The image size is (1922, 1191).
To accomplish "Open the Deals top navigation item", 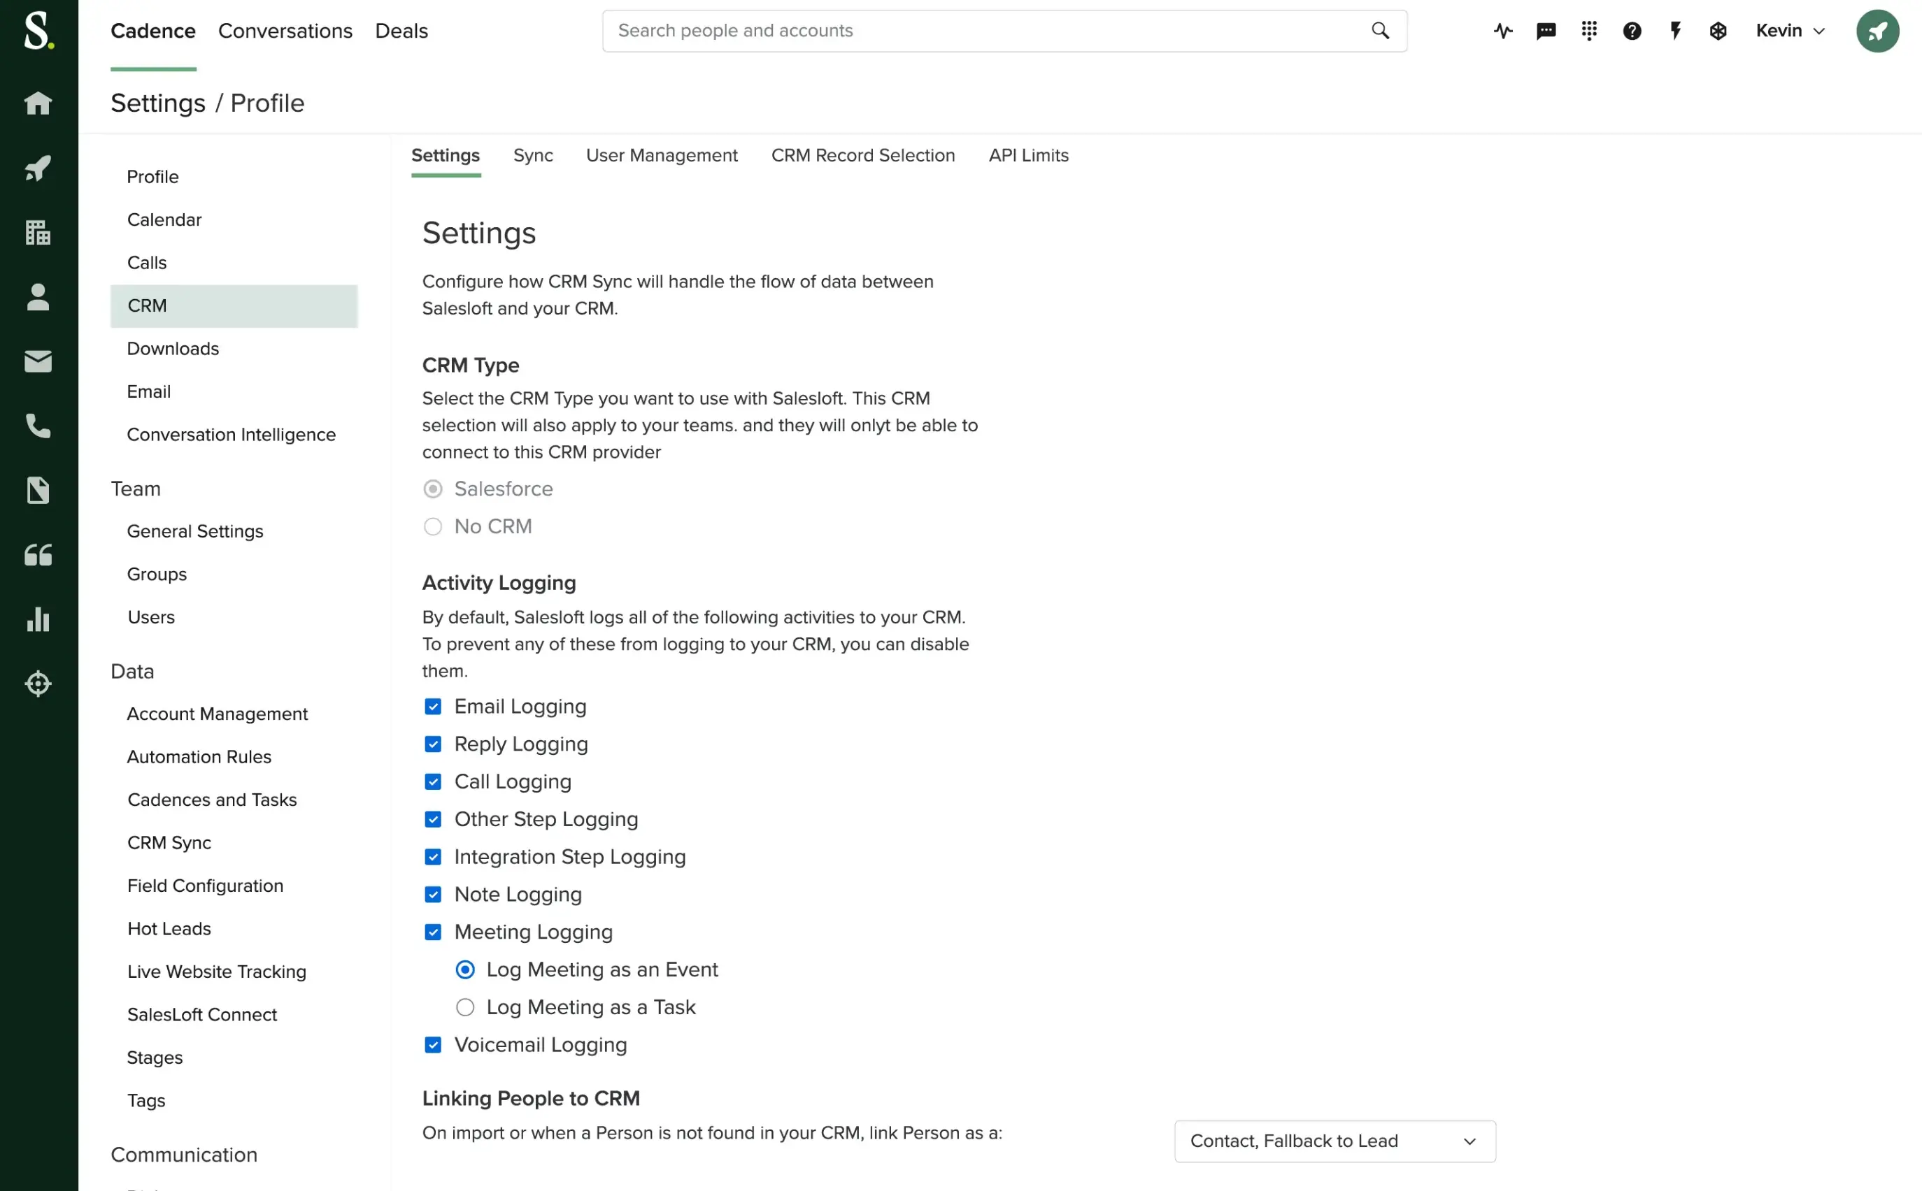I will pyautogui.click(x=401, y=31).
